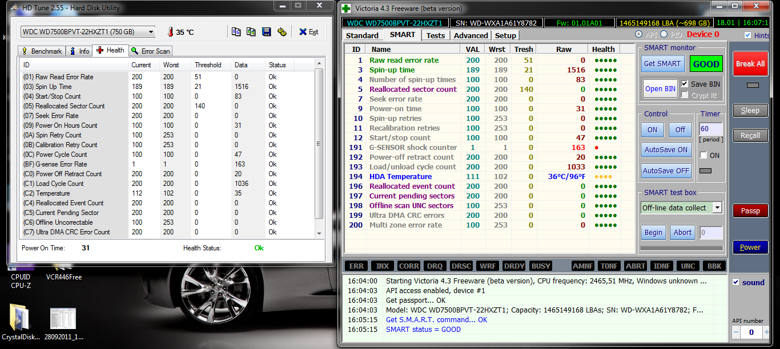Click the AutoSave OFF button
The width and height of the screenshot is (780, 349).
pyautogui.click(x=666, y=171)
